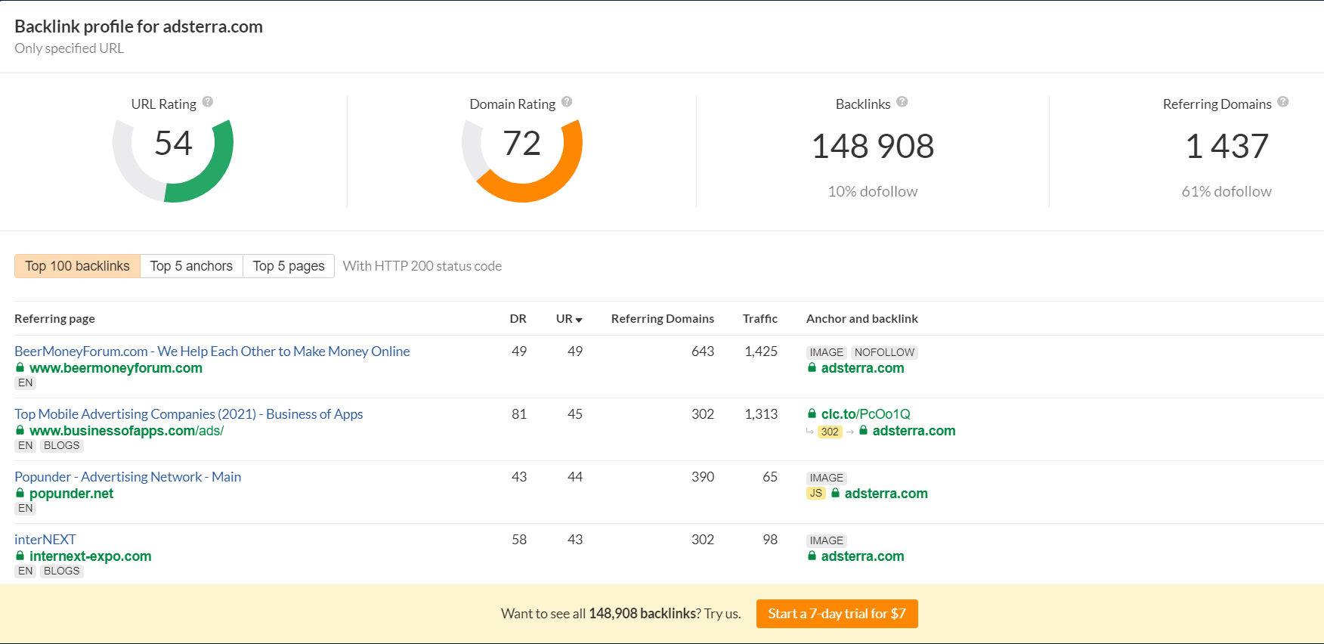The height and width of the screenshot is (644, 1324).
Task: Click the Start a 7-day trial button
Action: click(837, 614)
